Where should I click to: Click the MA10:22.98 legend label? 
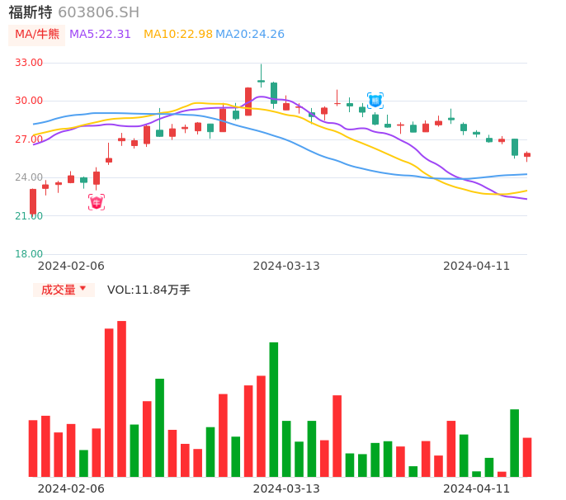(178, 35)
